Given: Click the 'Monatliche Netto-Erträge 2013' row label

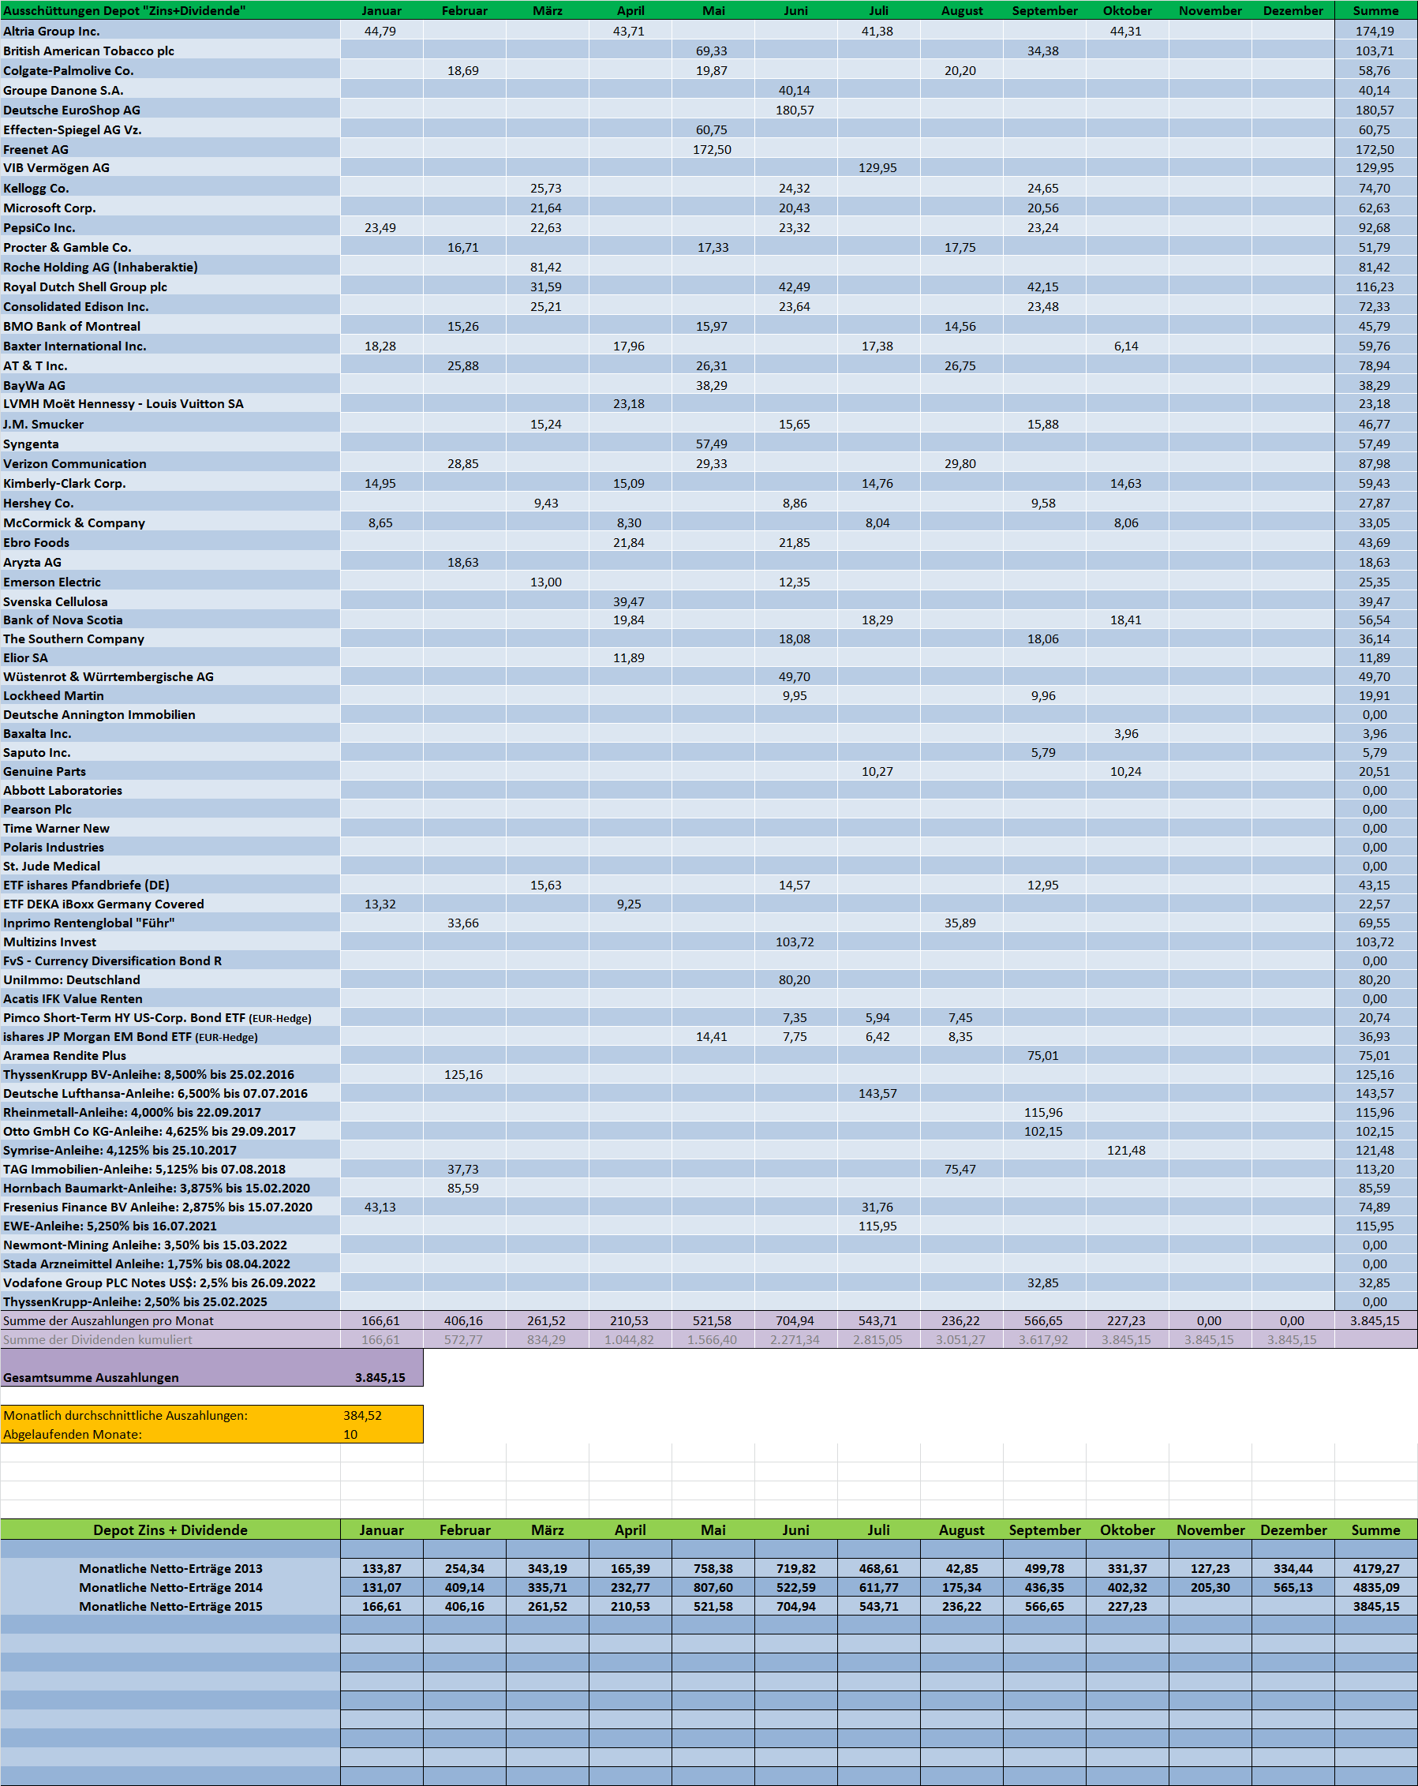Looking at the screenshot, I should point(170,1569).
